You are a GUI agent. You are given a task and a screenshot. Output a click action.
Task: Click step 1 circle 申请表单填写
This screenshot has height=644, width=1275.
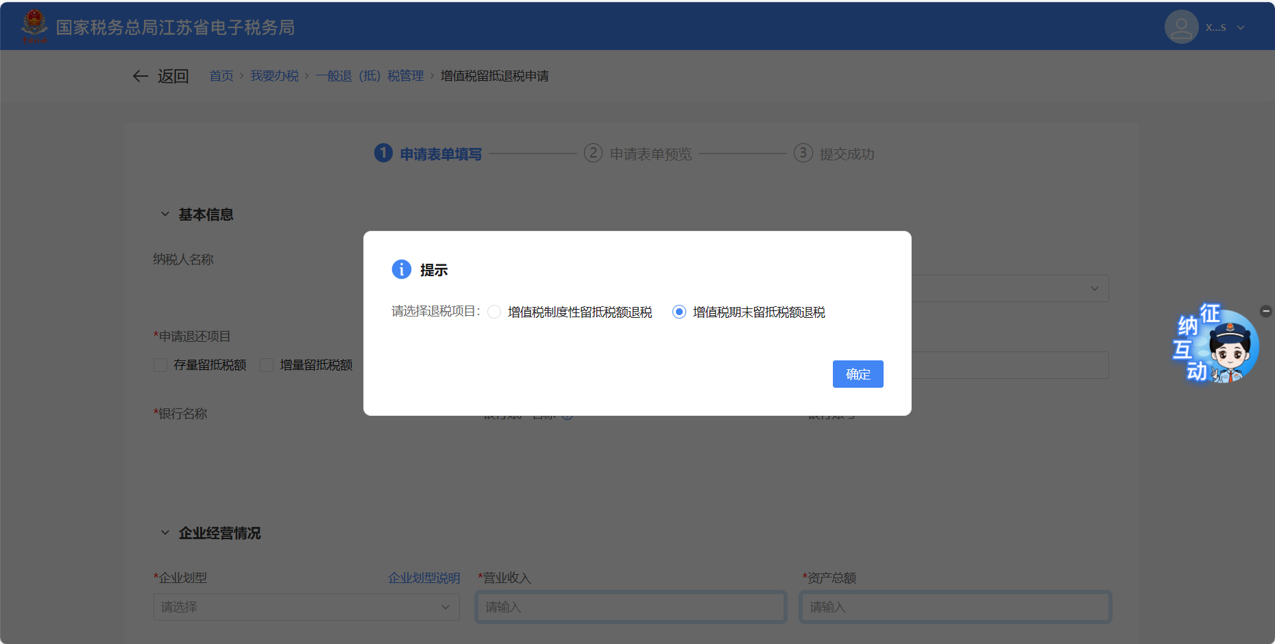pyautogui.click(x=383, y=153)
